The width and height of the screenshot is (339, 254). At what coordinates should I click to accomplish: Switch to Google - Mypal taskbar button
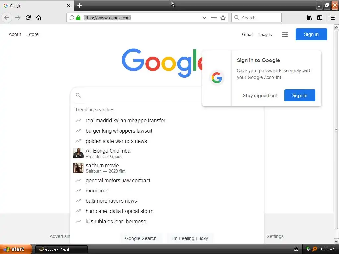(x=61, y=249)
